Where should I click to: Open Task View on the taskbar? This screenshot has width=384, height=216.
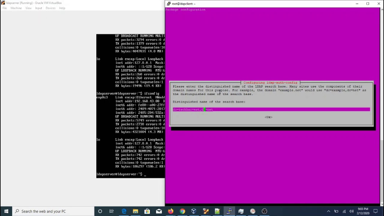tap(112, 211)
